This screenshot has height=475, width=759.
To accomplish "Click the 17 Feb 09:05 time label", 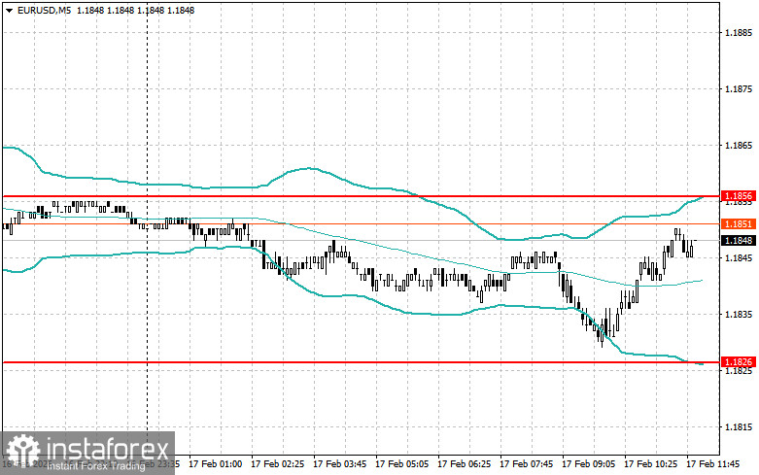I will point(588,464).
